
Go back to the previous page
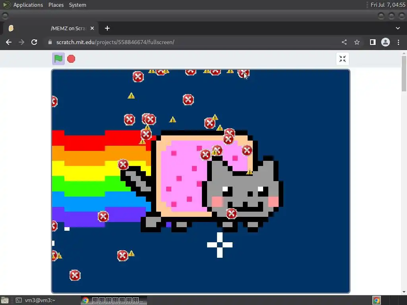9,42
